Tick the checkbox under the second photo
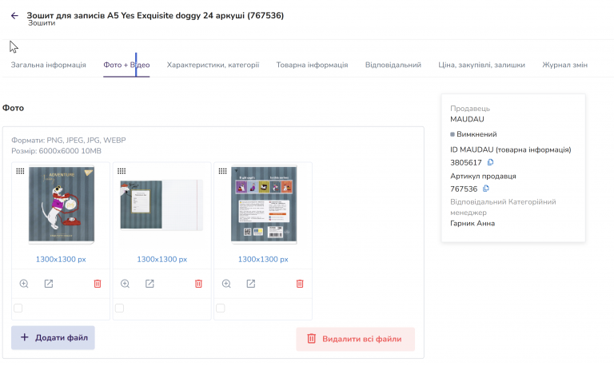Image resolution: width=614 pixels, height=366 pixels. 119,308
